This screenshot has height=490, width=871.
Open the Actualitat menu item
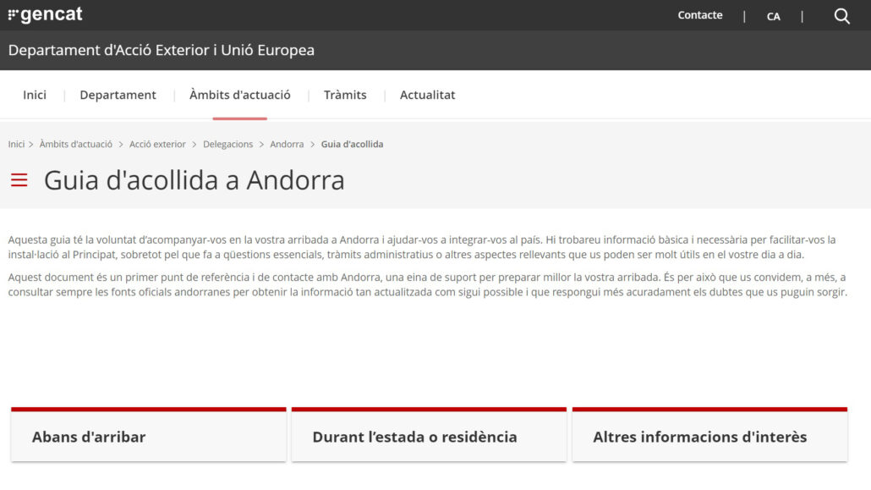pos(427,95)
